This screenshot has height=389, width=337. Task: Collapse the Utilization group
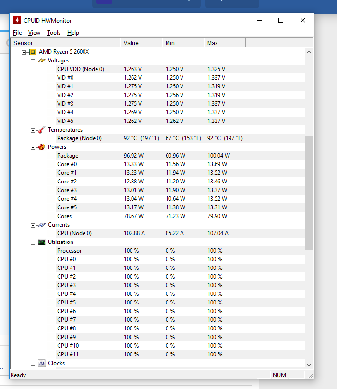[x=33, y=243]
